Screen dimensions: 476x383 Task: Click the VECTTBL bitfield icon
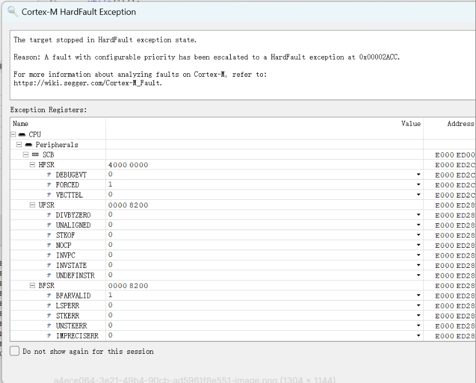pos(49,195)
